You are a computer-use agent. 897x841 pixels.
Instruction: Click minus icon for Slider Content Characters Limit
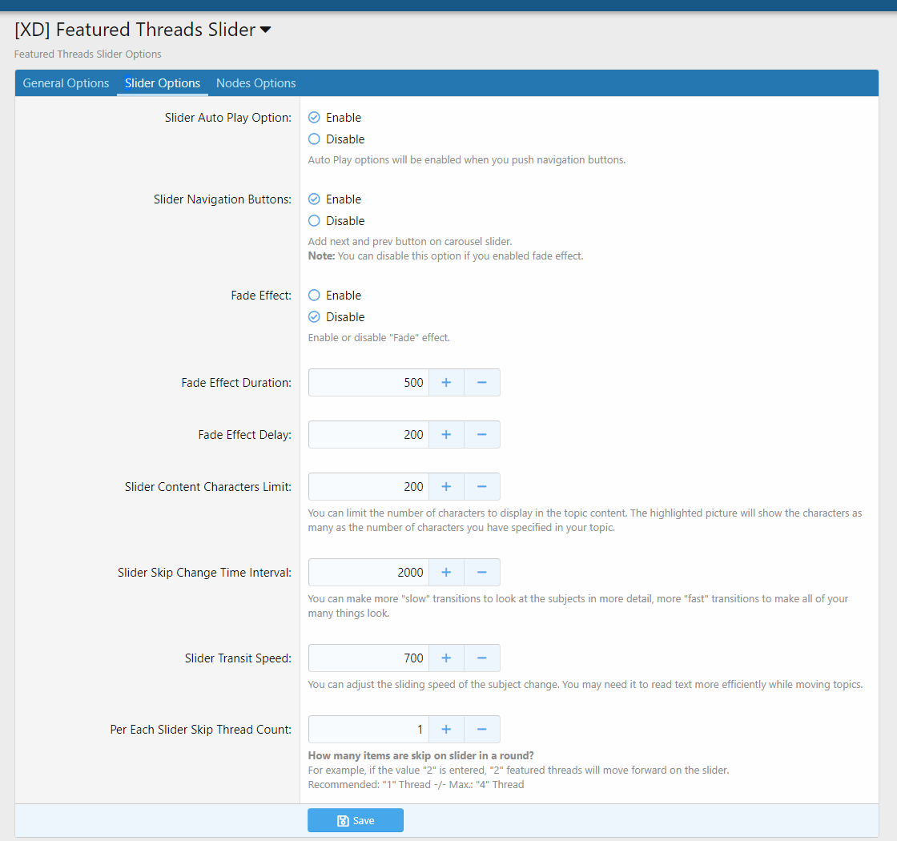pos(482,487)
